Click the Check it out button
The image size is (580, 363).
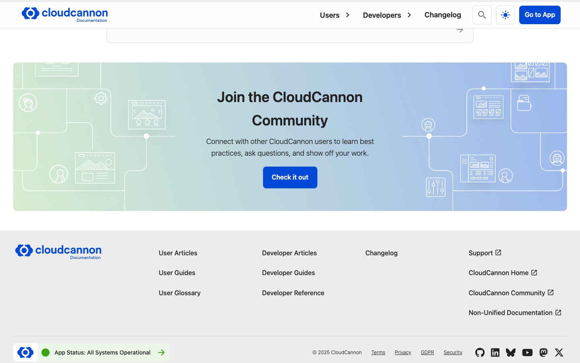click(290, 177)
